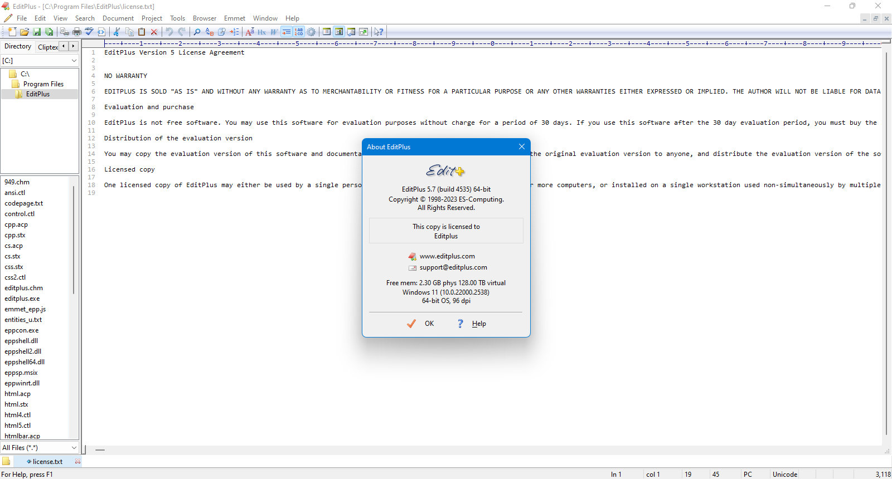Viewport: 892px width, 479px height.
Task: Click the Undo arrow icon
Action: point(169,32)
